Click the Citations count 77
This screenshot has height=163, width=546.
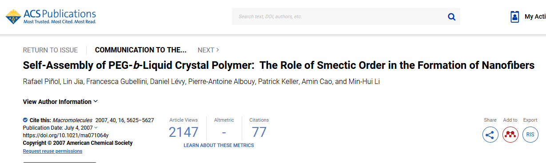click(x=259, y=132)
